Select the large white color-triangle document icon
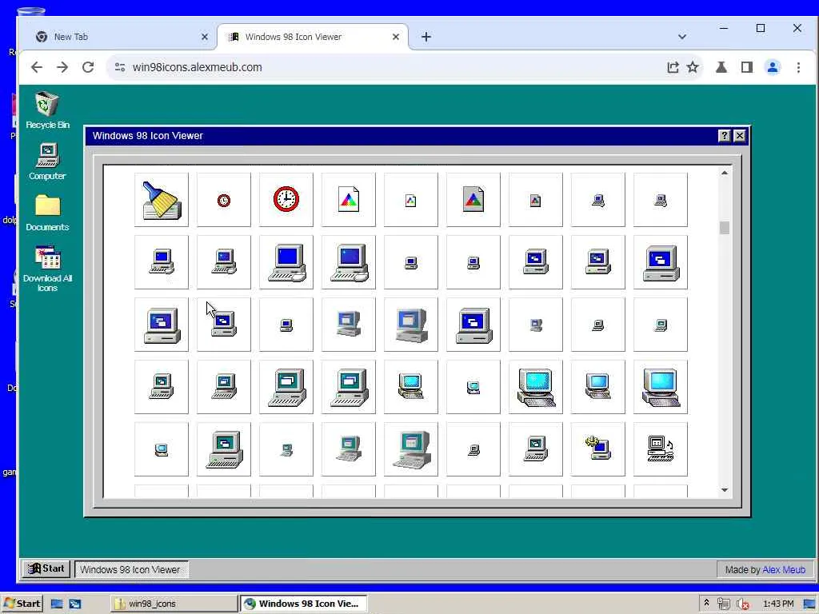Screen dimensions: 819x614 tap(349, 200)
